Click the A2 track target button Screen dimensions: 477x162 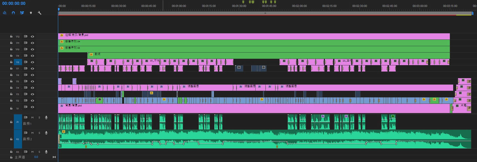pos(18,139)
